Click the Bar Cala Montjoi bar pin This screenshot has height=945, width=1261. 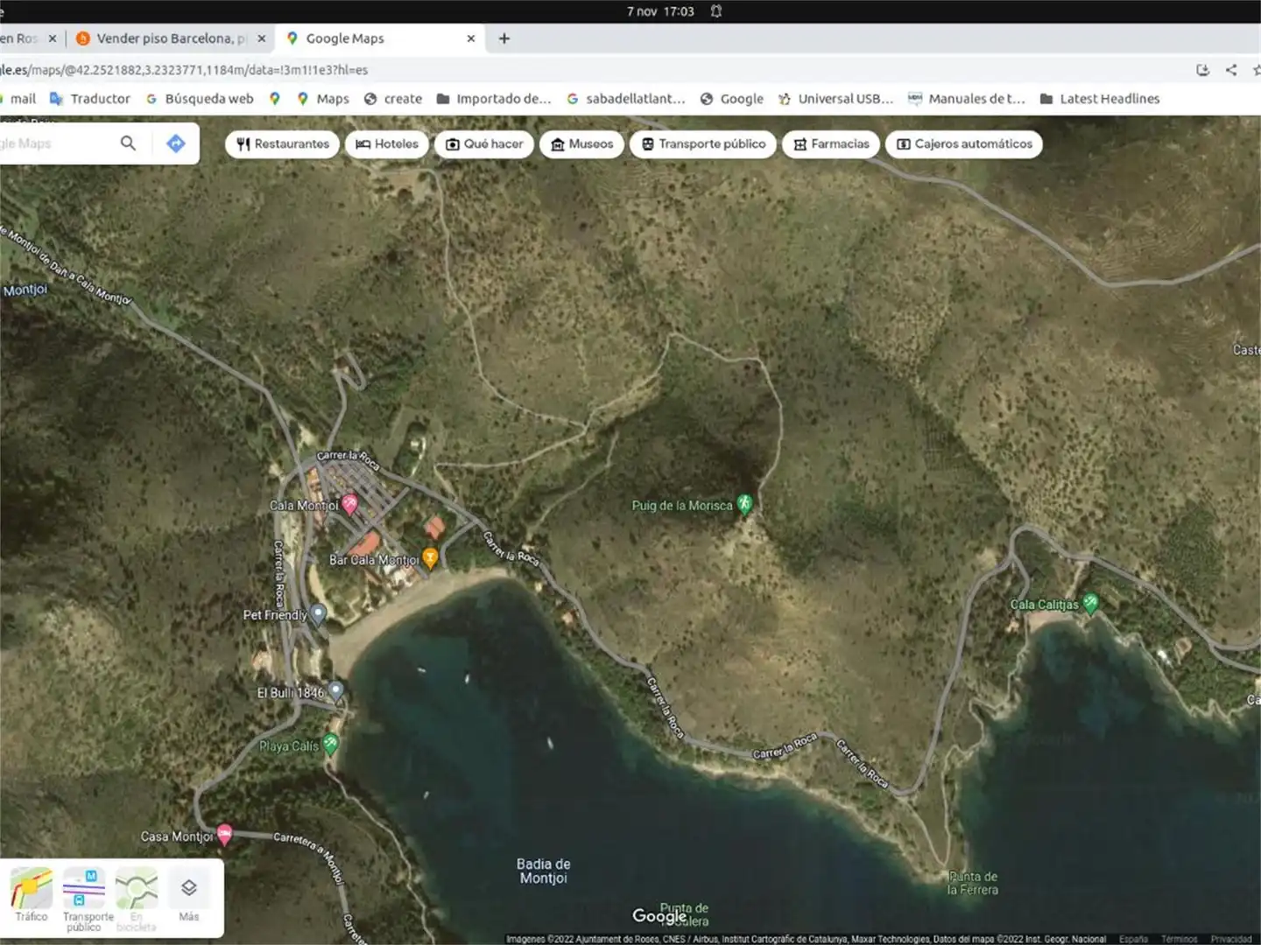point(430,557)
